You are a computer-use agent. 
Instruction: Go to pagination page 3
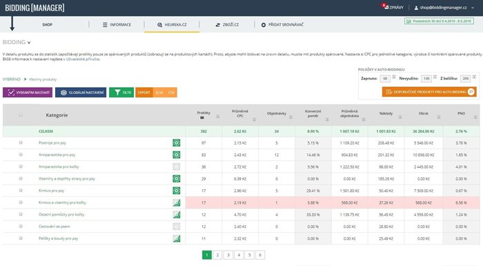(228, 255)
